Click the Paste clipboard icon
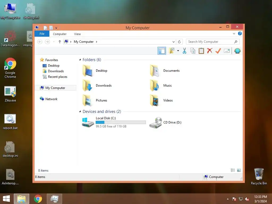272x204 pixels. (x=201, y=51)
